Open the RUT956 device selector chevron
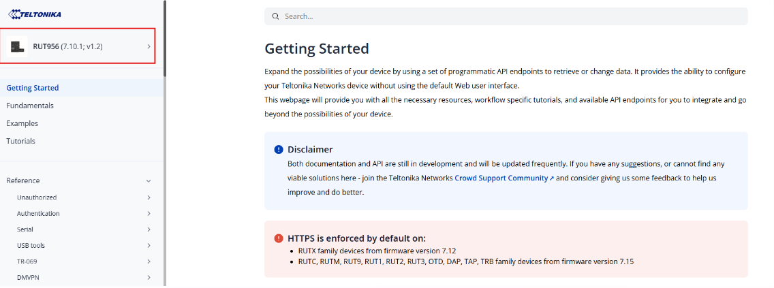 coord(149,46)
